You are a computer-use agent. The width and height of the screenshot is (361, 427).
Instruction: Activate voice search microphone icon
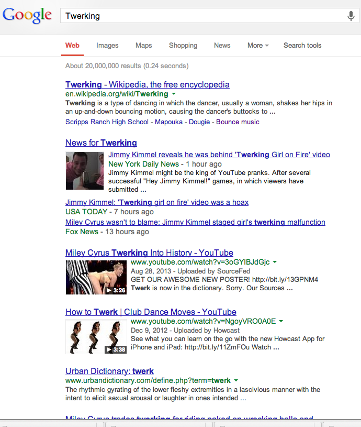(x=351, y=16)
